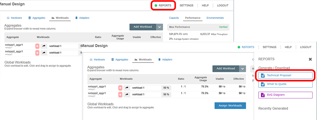Click the Word icon on Technical Proposal
The width and height of the screenshot is (317, 120).
[263, 75]
